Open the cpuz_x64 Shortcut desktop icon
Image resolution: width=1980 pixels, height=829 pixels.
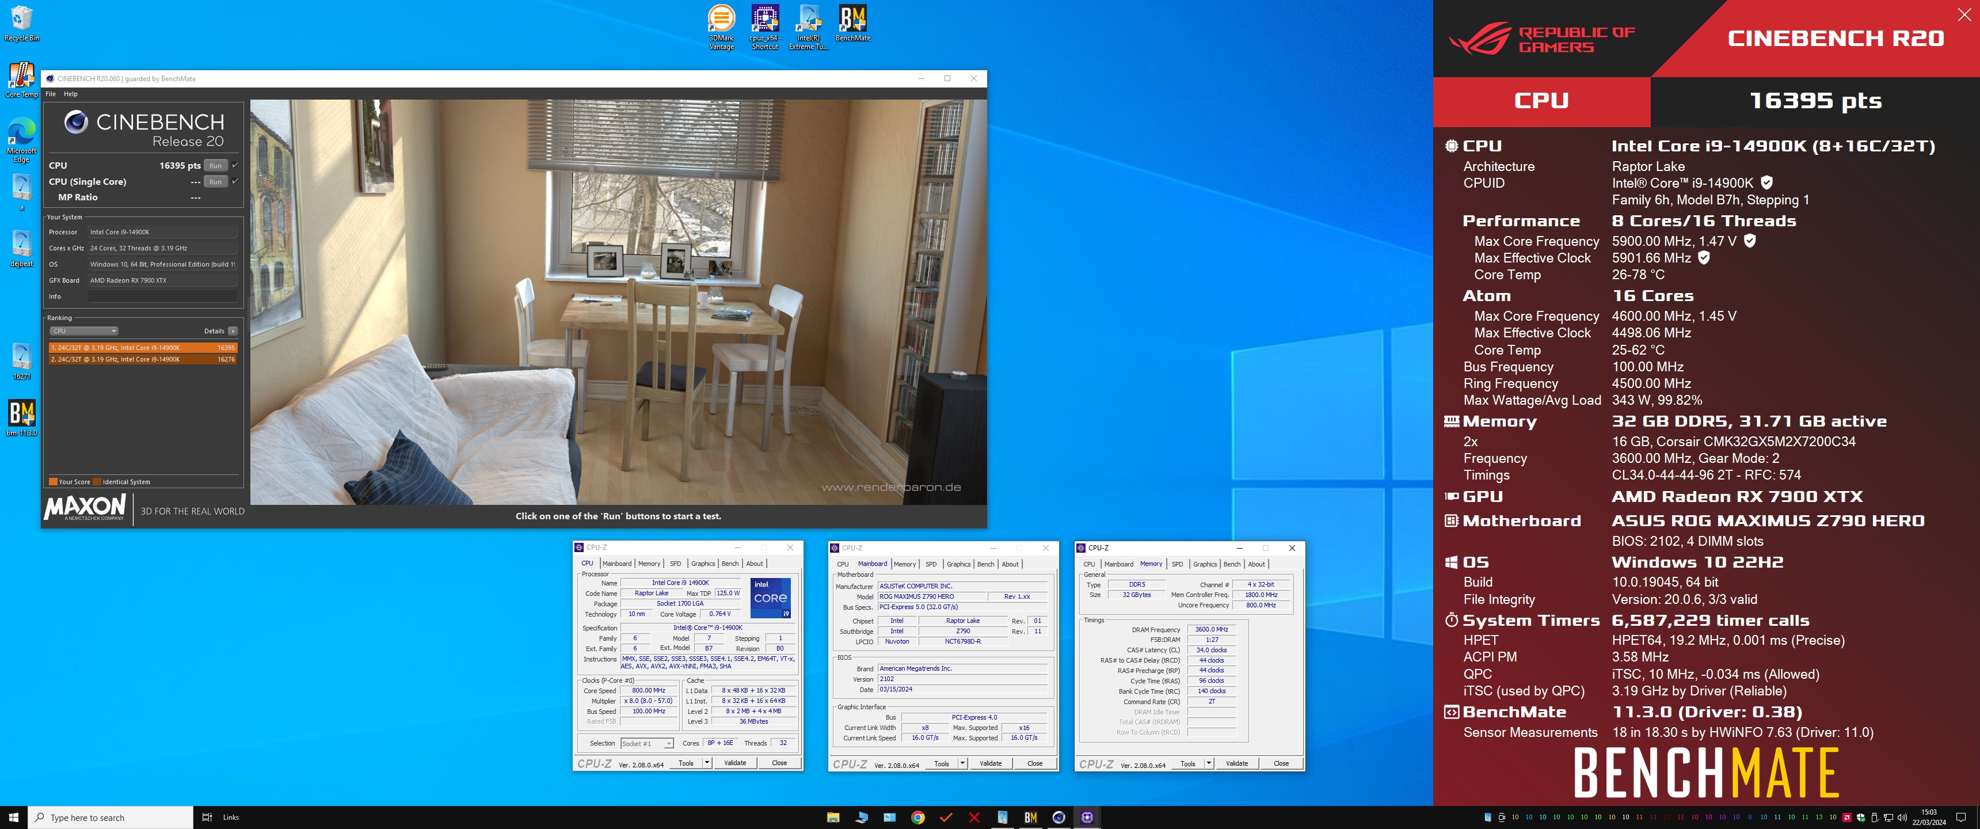tap(765, 27)
